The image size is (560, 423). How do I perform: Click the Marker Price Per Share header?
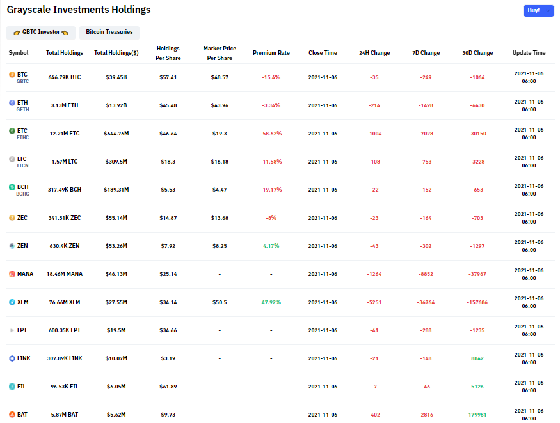(220, 53)
